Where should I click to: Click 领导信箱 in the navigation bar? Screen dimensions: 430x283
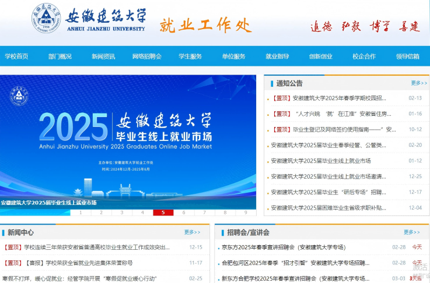(x=407, y=56)
